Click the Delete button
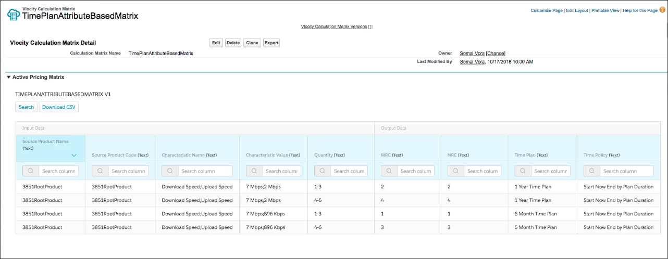This screenshot has width=668, height=259. coord(233,43)
